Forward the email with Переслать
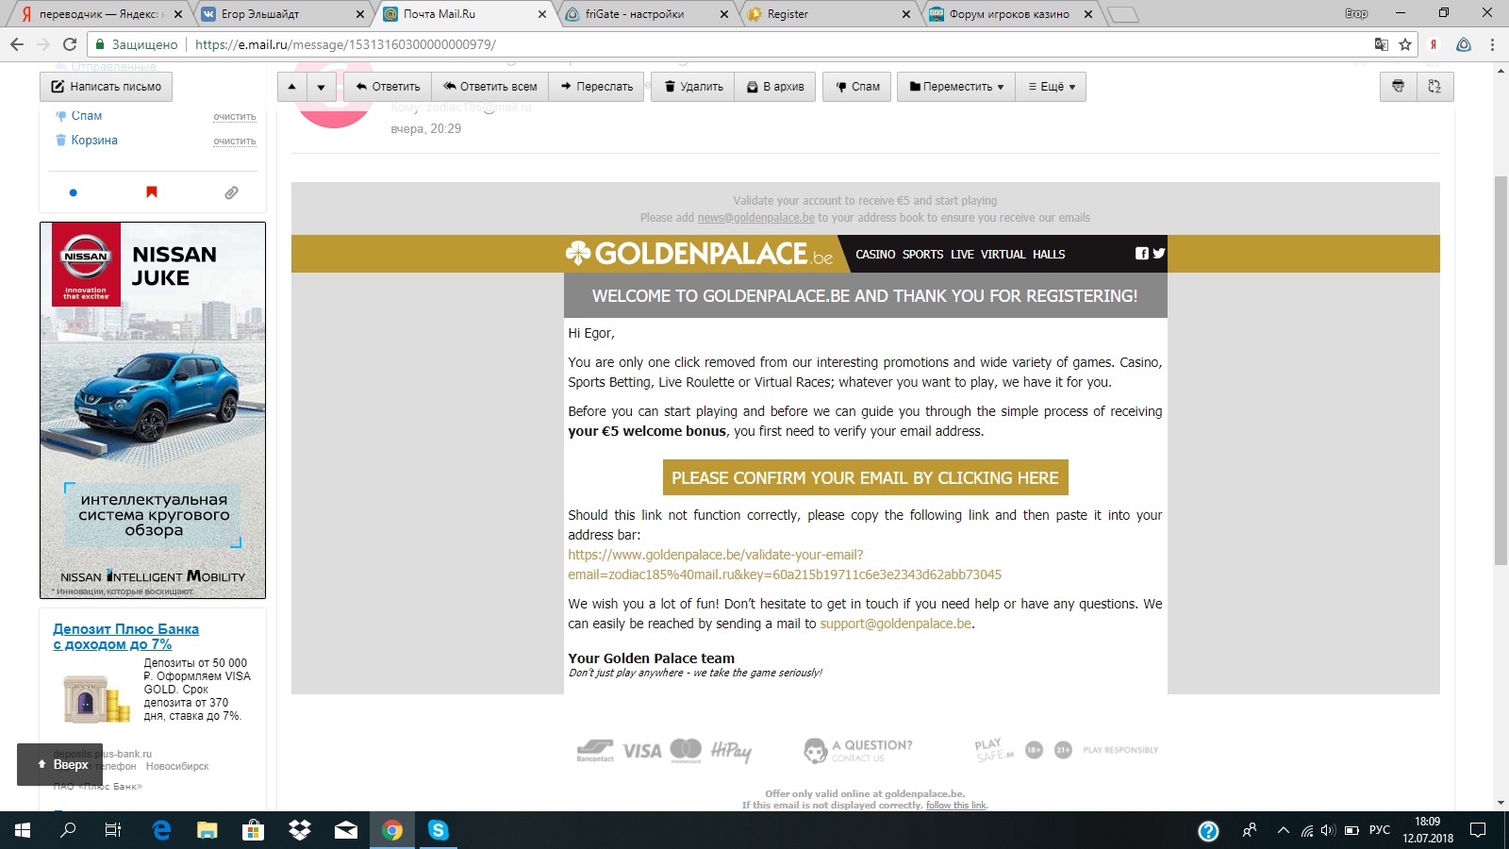Screen dimensions: 1509x849 coord(597,87)
